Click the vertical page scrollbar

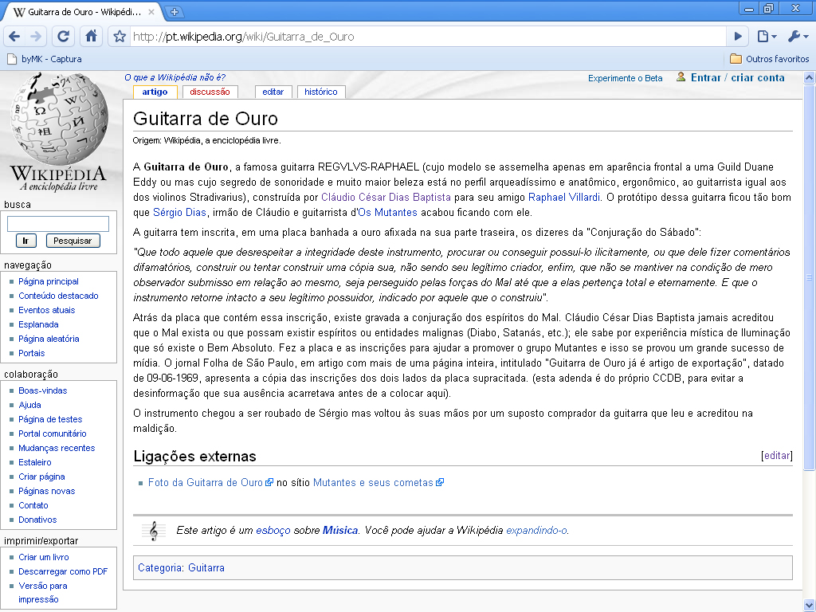[810, 279]
